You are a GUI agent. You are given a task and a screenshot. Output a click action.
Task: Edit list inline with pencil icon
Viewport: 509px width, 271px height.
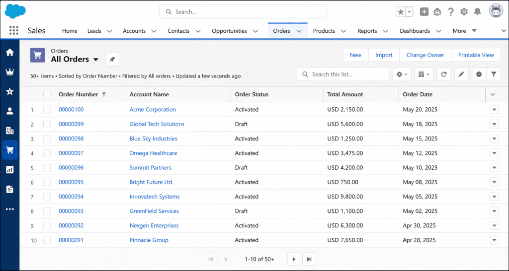[x=461, y=74]
